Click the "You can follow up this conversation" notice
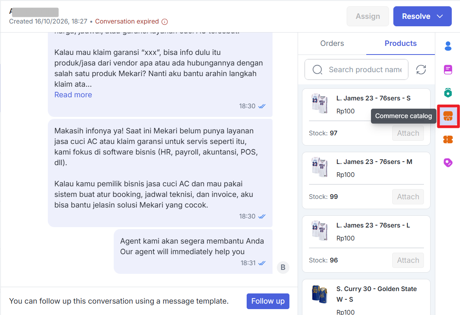 [119, 301]
